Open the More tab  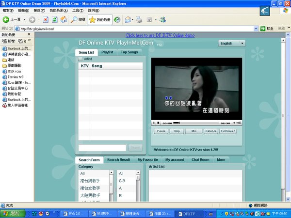coord(221,160)
